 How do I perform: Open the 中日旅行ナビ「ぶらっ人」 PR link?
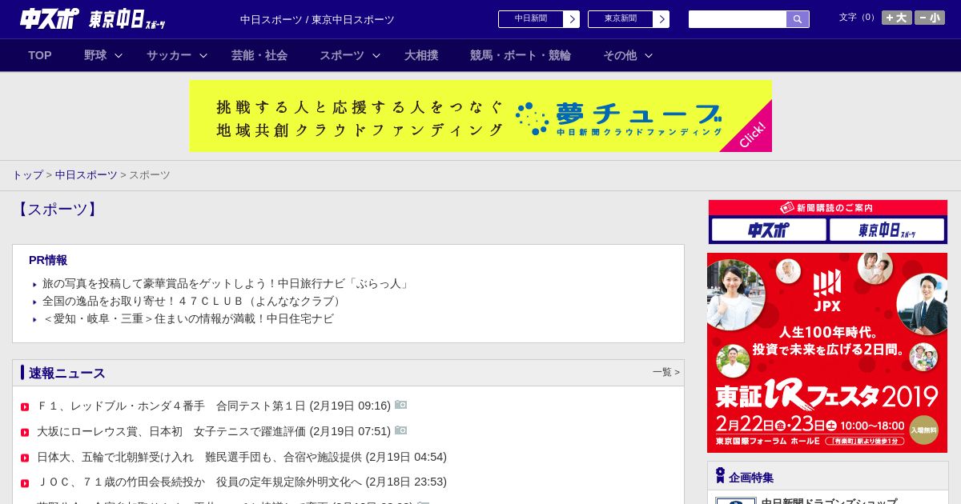(x=227, y=283)
